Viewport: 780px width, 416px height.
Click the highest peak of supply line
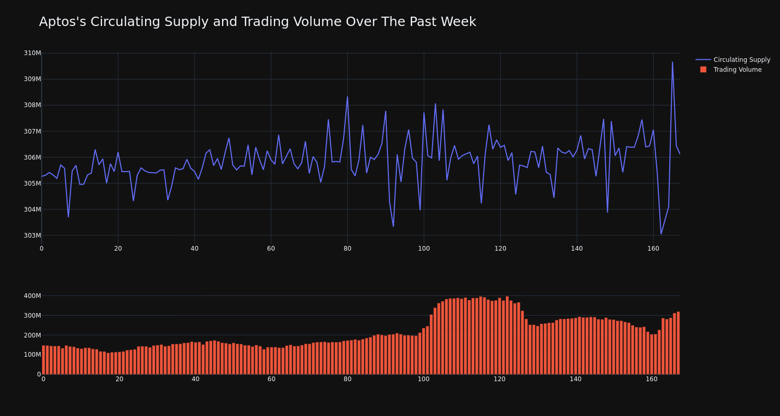tap(672, 62)
